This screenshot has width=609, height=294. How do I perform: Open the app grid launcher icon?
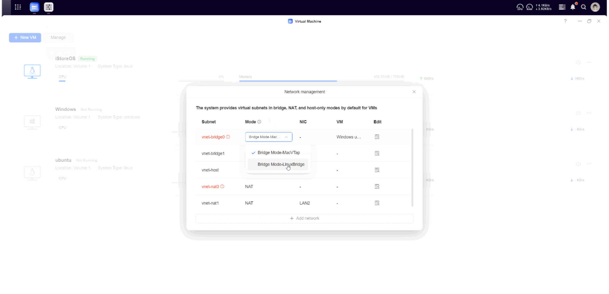18,7
